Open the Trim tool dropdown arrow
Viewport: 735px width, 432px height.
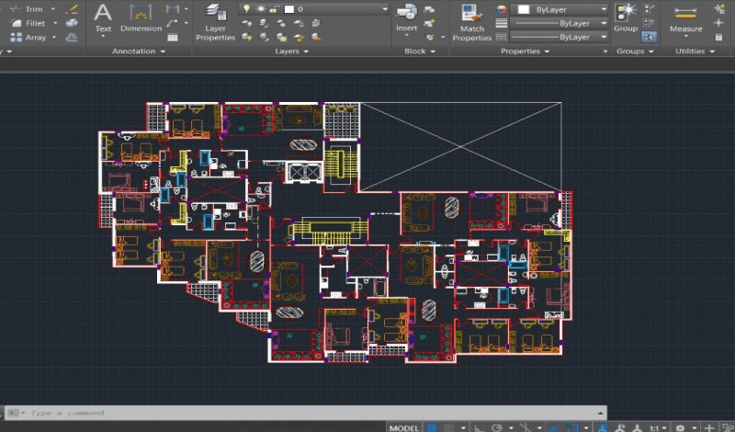tap(53, 9)
